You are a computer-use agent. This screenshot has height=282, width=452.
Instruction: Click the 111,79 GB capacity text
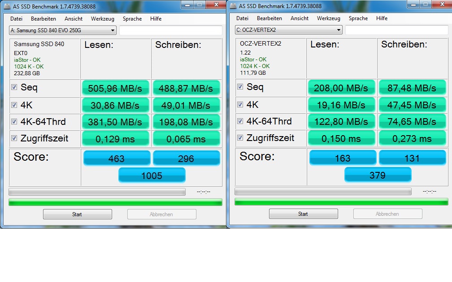(253, 73)
